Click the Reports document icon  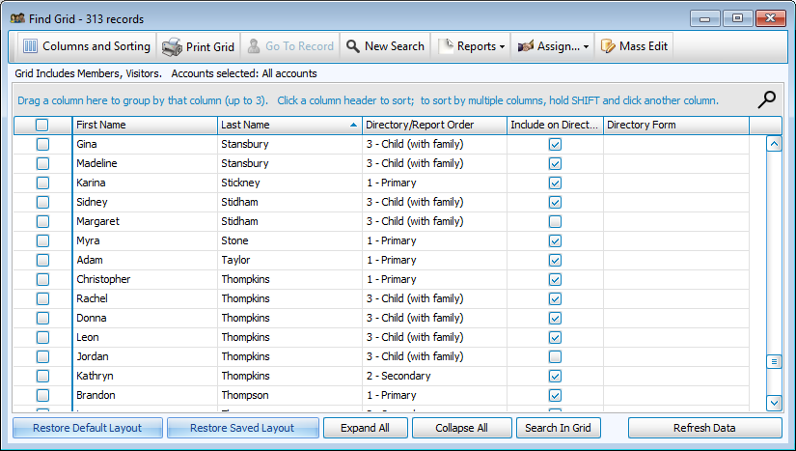446,46
